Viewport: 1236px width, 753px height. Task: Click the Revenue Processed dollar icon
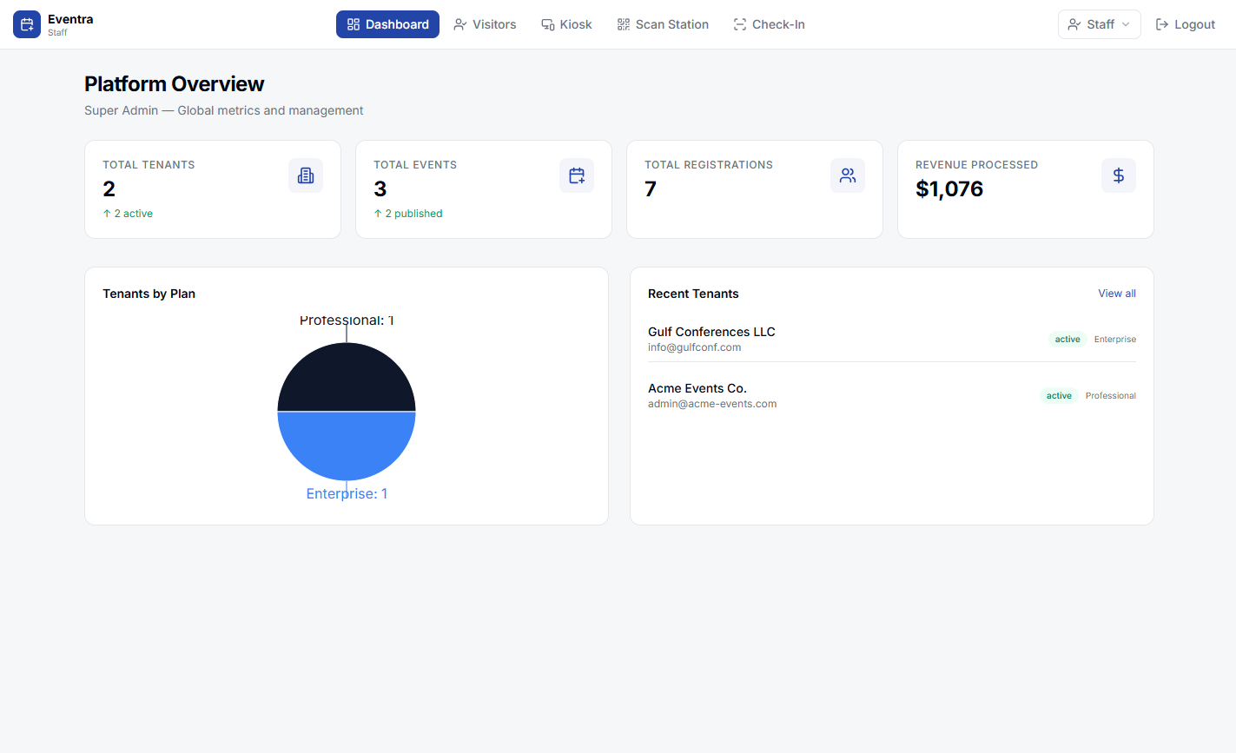point(1119,175)
